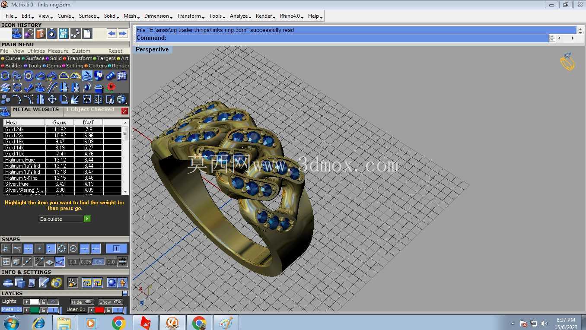The height and width of the screenshot is (330, 586).
Task: Open the scroll document icon in Info & Settings
Action: (x=32, y=283)
